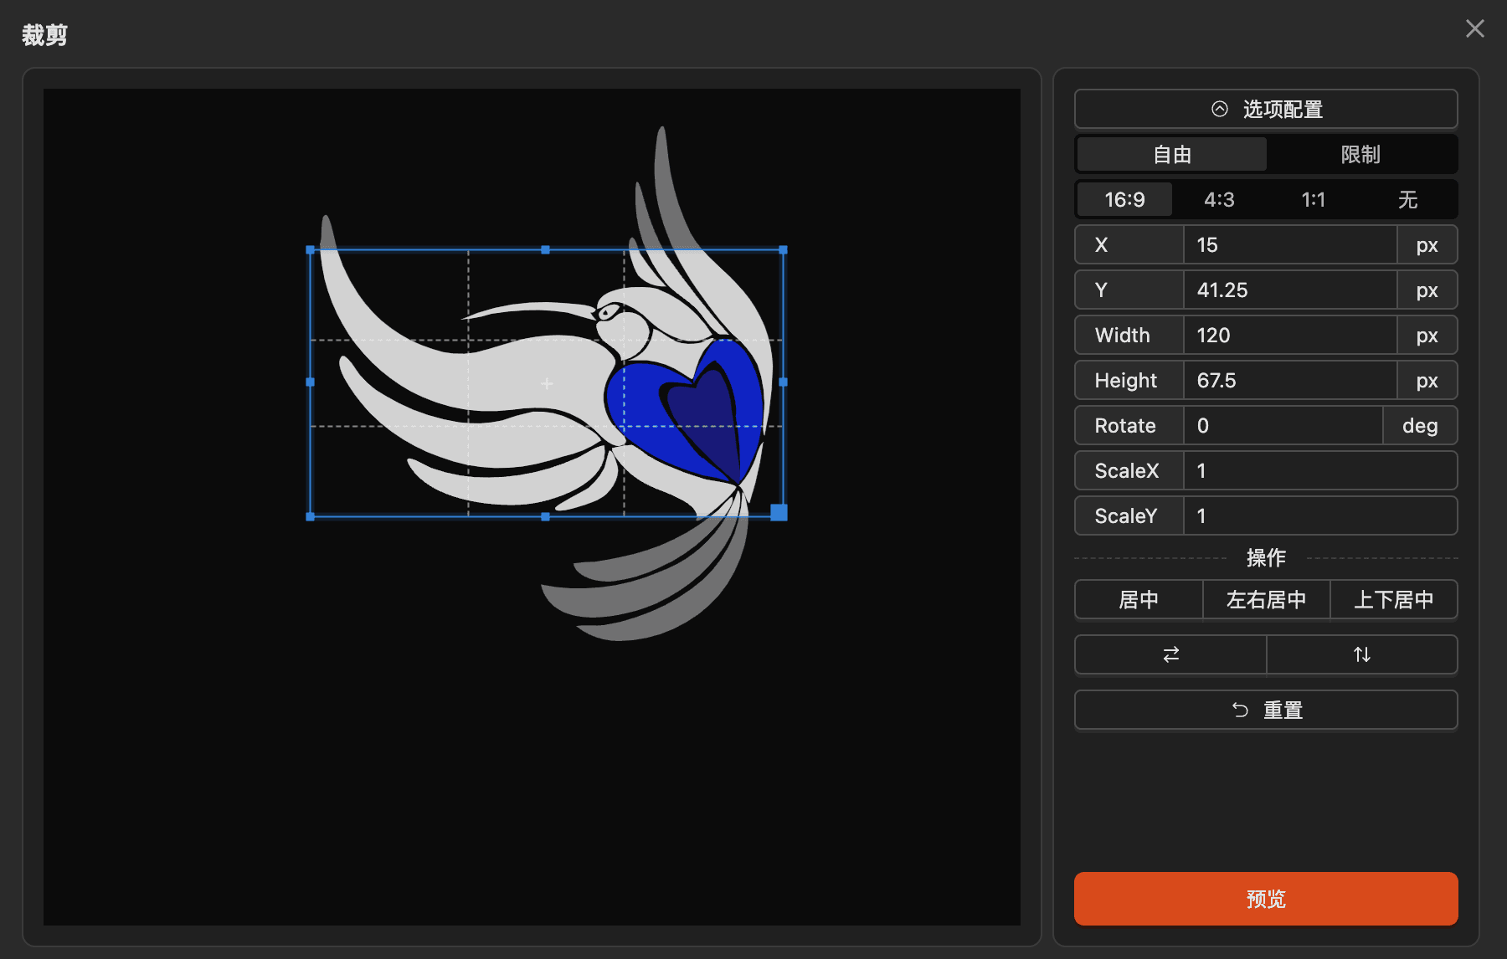
Task: Click the deg unit label beside Rotate
Action: [1420, 425]
